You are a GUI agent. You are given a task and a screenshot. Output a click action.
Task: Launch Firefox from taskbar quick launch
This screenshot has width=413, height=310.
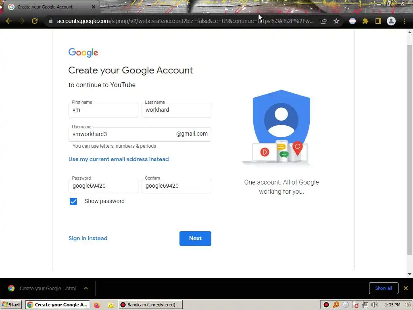(97, 305)
